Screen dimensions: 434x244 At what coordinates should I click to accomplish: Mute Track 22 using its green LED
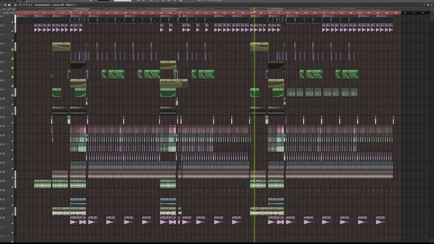pyautogui.click(x=13, y=214)
